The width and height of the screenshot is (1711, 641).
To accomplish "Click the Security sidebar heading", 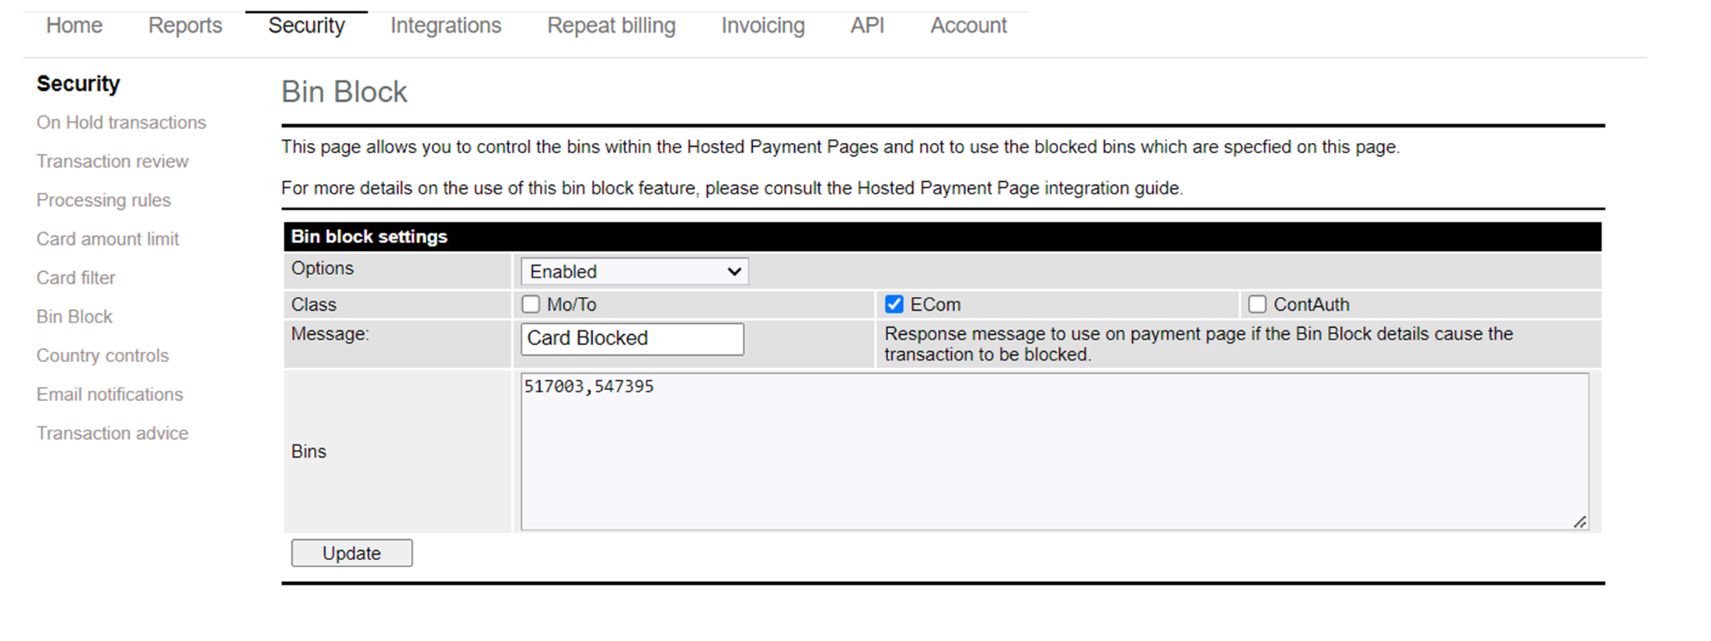I will coord(78,84).
